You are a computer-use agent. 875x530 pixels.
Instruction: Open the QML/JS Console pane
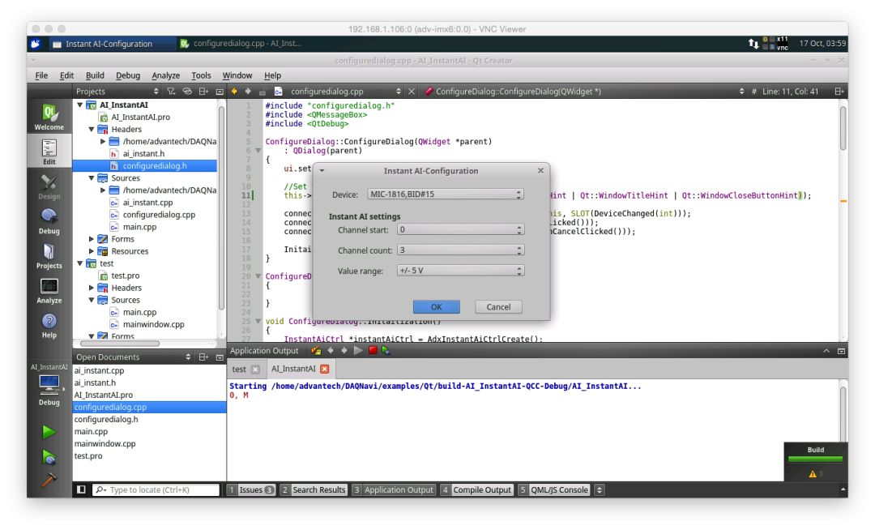point(554,489)
